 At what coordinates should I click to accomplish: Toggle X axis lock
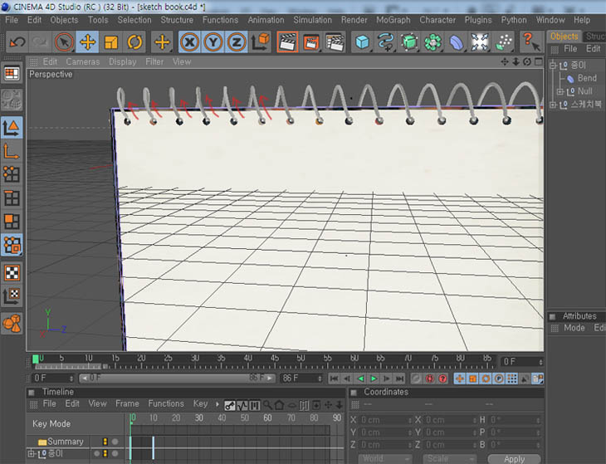point(189,42)
